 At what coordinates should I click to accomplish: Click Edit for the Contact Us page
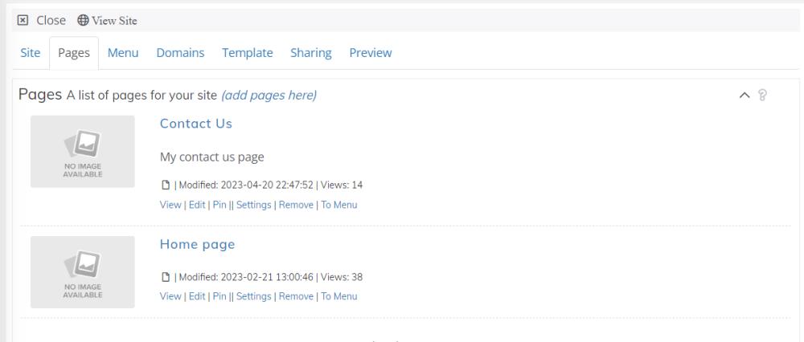(197, 205)
